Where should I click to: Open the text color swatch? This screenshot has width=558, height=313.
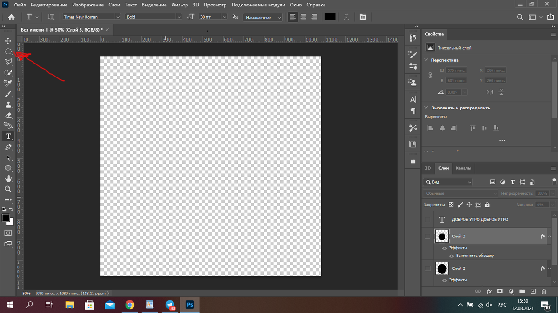click(330, 17)
